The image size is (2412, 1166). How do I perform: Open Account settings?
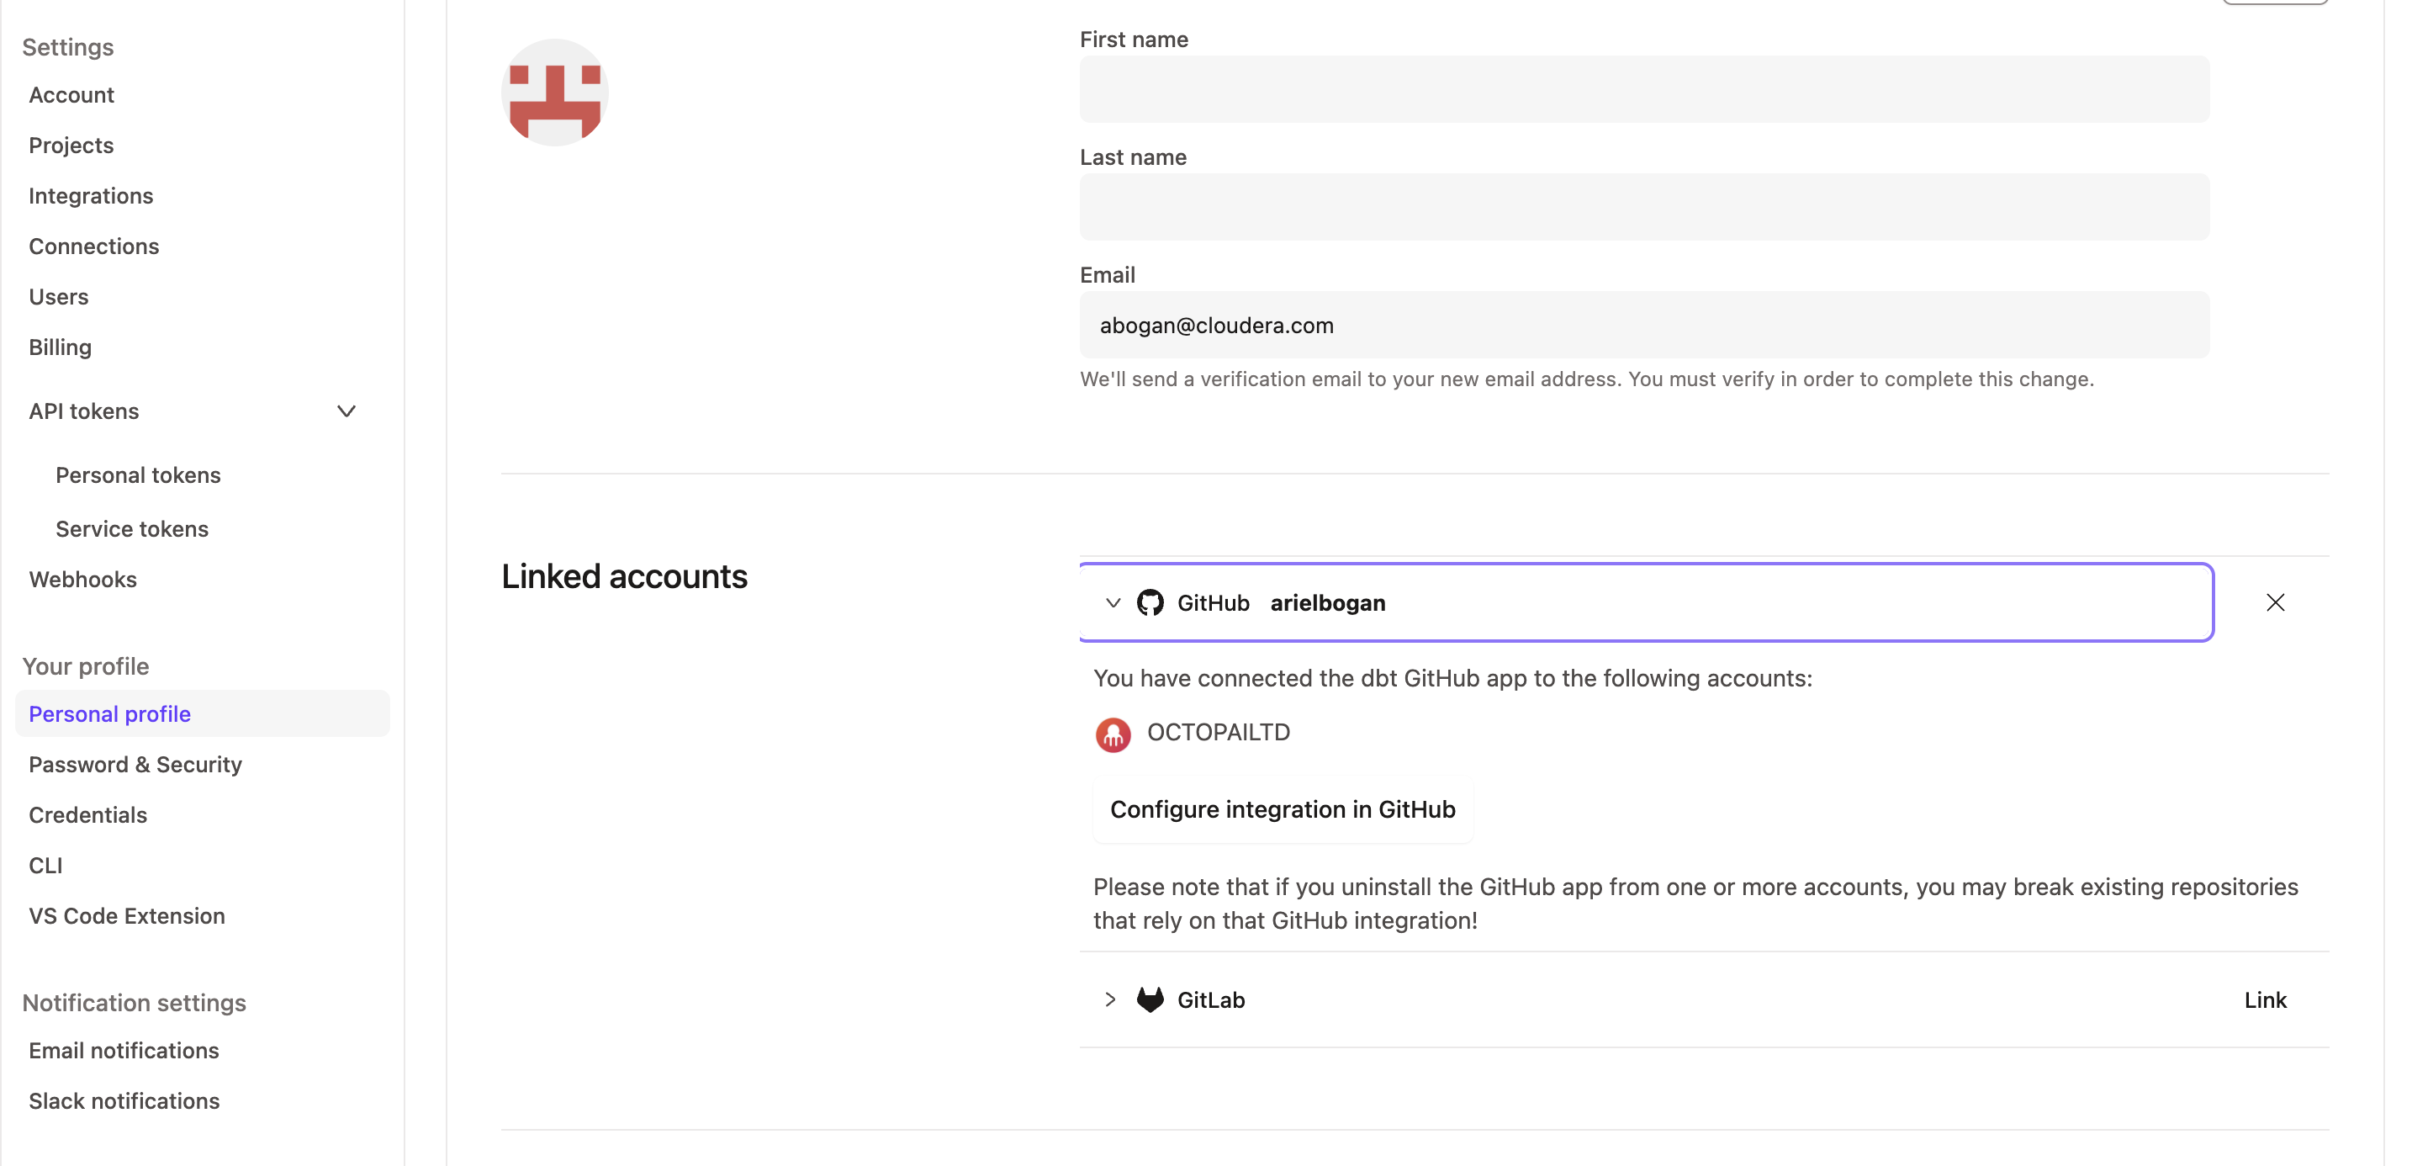71,93
